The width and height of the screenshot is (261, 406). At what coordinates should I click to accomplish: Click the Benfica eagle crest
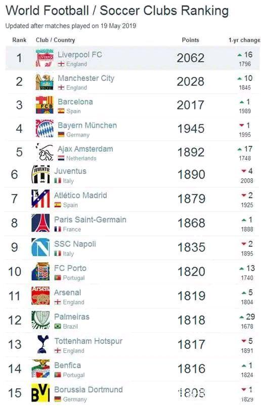40,369
